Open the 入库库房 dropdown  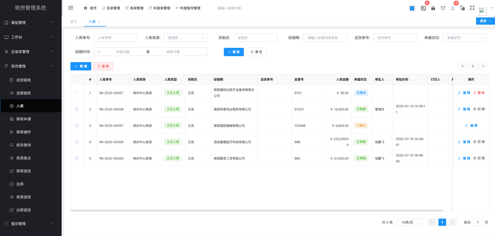(186, 38)
